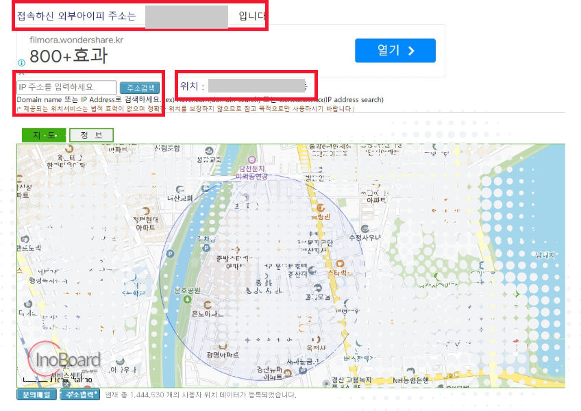Click the 정평현대 아파트 marker icon
This screenshot has width=581, height=411.
[x=146, y=211]
